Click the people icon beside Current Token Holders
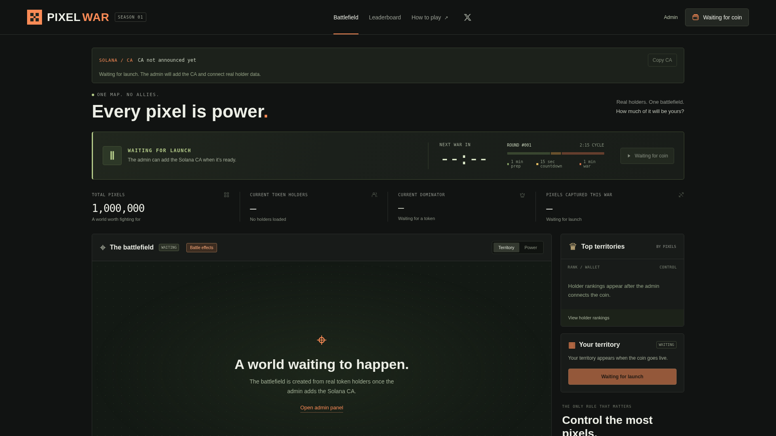Viewport: 776px width, 436px height. point(374,195)
